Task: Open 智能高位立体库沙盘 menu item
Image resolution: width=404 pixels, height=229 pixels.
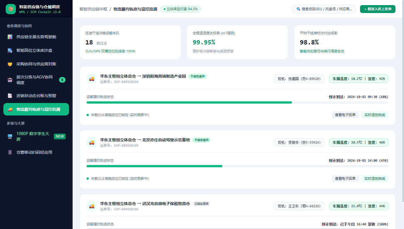Action: (x=36, y=50)
